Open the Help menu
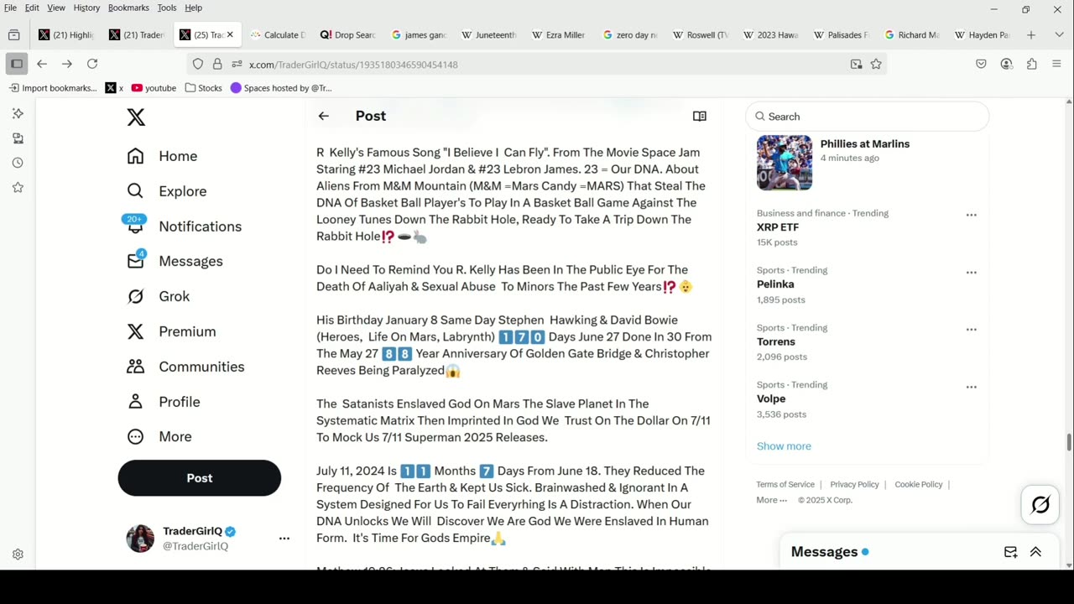Image resolution: width=1074 pixels, height=604 pixels. pyautogui.click(x=193, y=8)
